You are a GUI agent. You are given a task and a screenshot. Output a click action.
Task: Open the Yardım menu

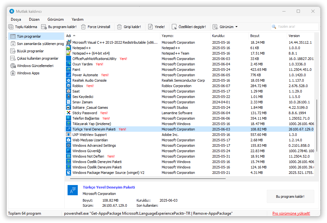point(77,19)
